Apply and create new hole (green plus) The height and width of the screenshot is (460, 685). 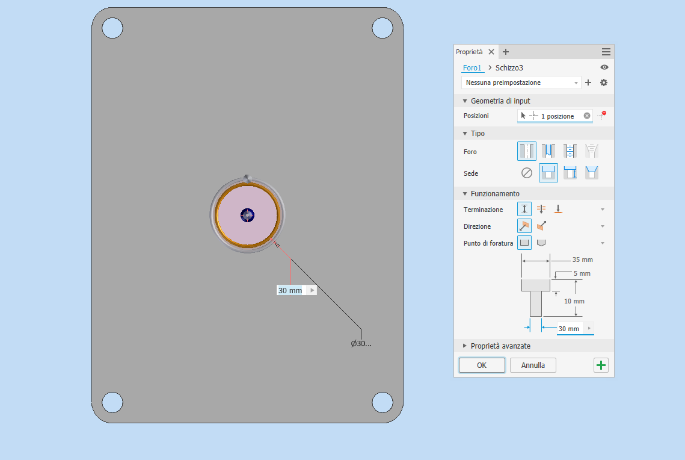pyautogui.click(x=601, y=365)
